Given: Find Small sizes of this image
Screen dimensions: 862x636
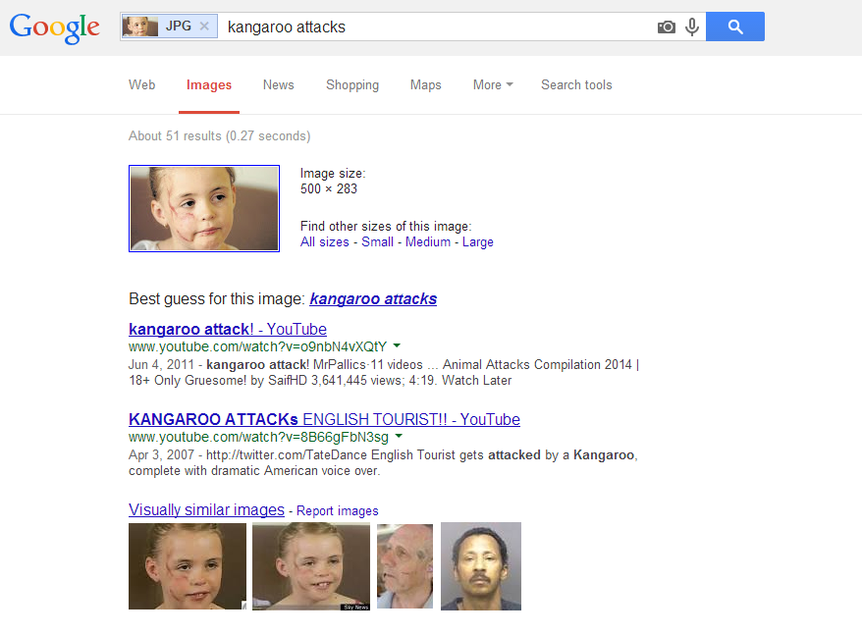Looking at the screenshot, I should coord(377,241).
